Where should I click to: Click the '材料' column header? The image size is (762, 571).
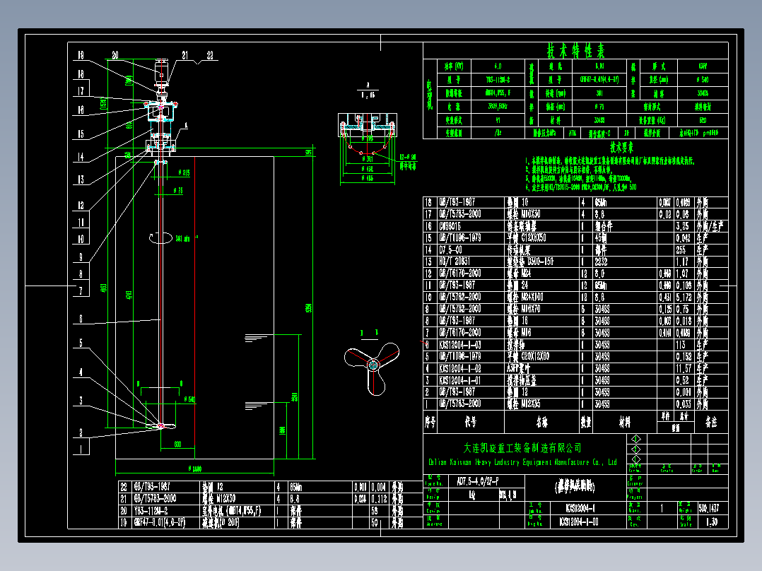click(624, 422)
